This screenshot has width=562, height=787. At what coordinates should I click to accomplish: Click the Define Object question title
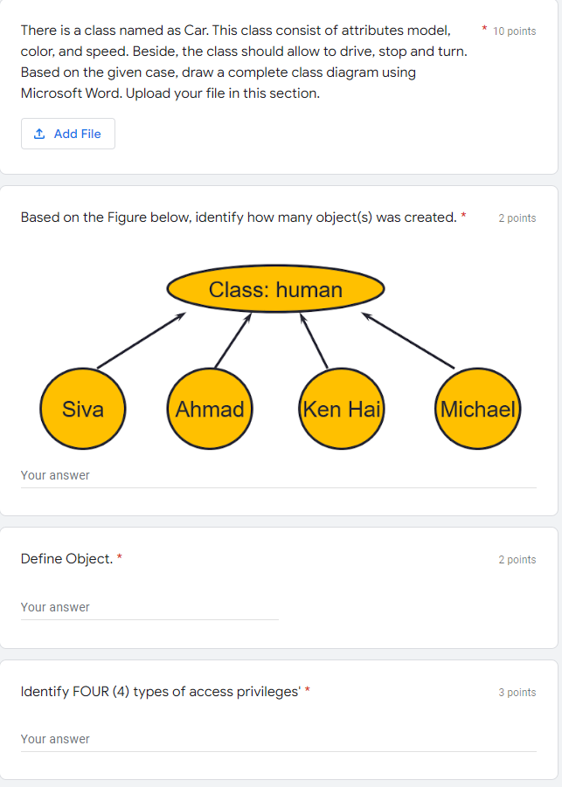(x=65, y=559)
